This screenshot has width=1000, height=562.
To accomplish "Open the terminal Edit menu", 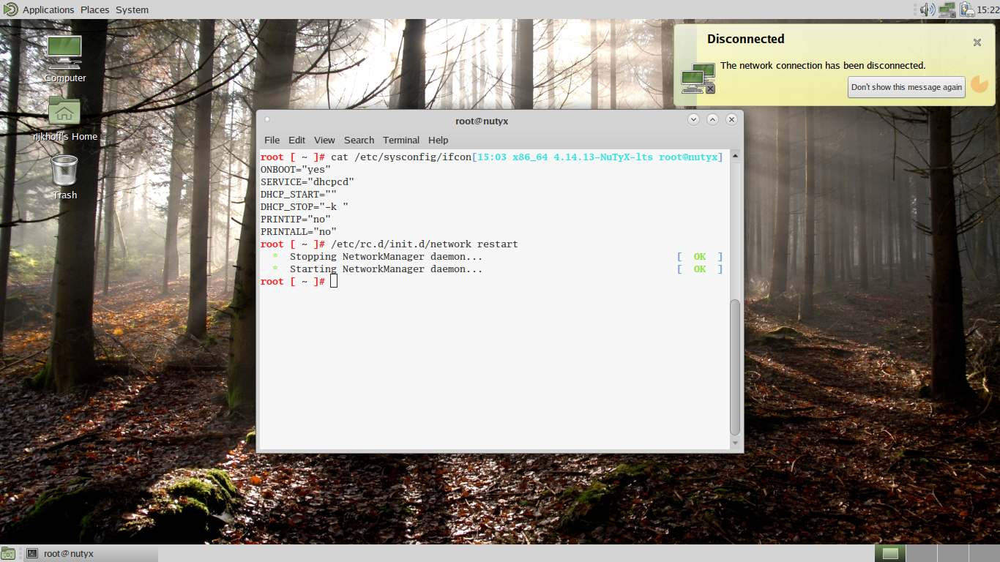I will (296, 140).
